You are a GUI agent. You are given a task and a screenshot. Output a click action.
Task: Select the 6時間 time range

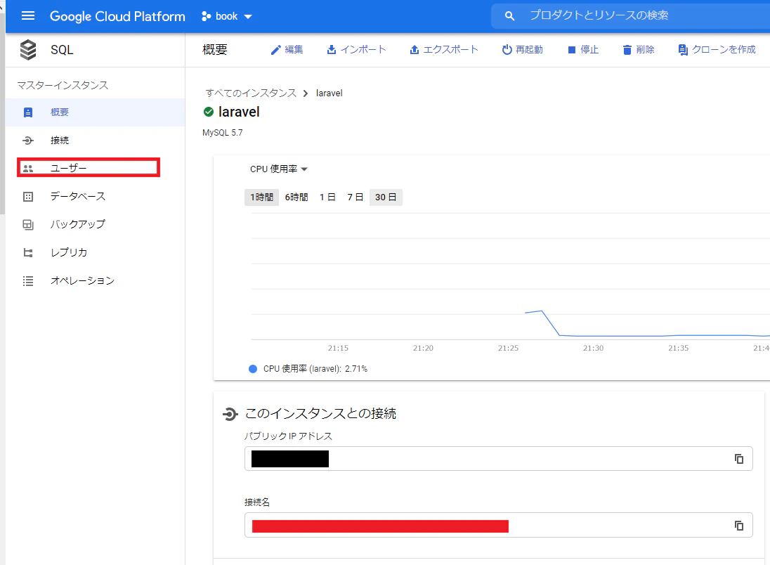point(296,197)
